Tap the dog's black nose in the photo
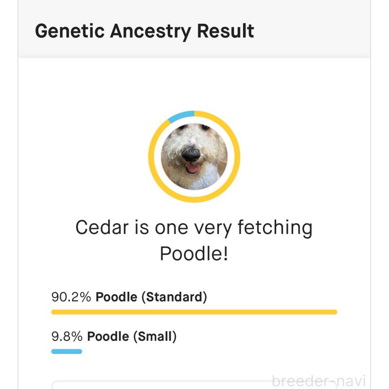 coord(191,154)
